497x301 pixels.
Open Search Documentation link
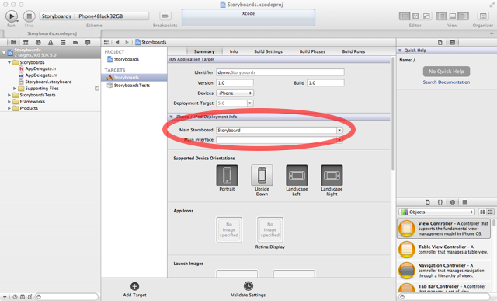[447, 82]
